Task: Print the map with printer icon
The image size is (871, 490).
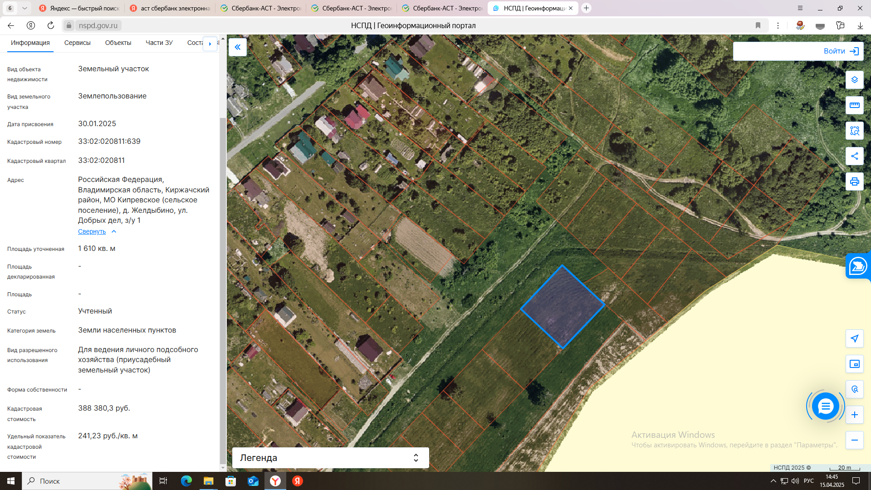Action: pos(854,181)
